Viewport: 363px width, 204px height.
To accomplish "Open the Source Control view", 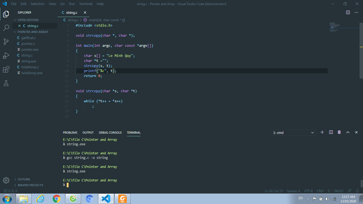I will pos(6,42).
